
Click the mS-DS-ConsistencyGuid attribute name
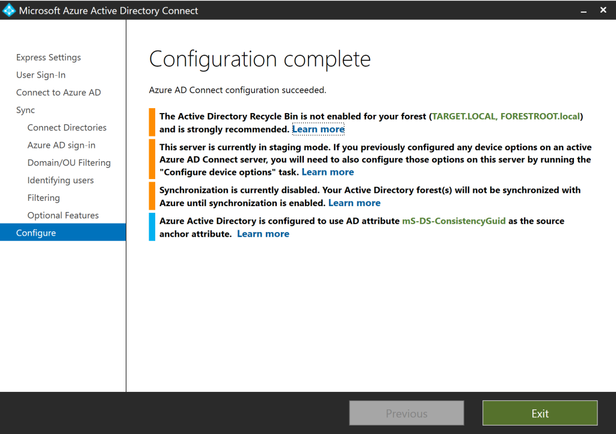tap(454, 221)
